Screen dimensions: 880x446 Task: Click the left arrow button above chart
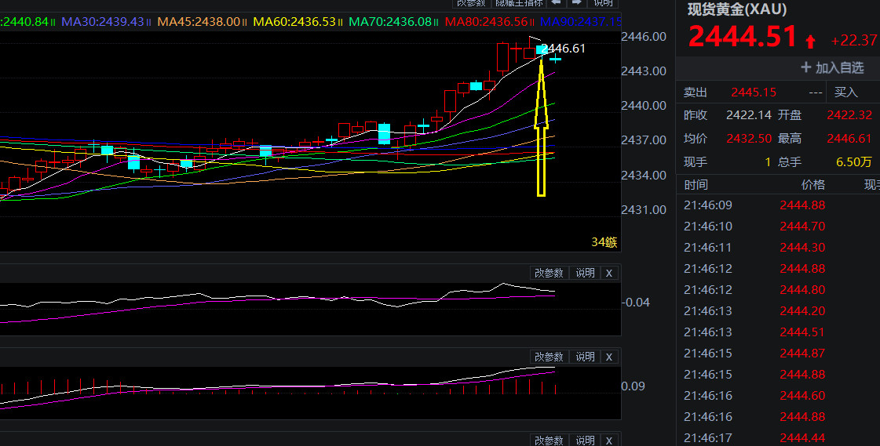point(557,3)
